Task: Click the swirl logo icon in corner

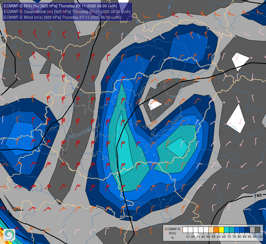Action: click(x=9, y=235)
